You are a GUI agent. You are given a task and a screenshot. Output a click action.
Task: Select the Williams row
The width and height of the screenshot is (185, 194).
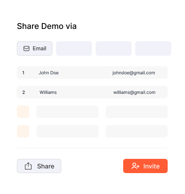click(x=92, y=92)
